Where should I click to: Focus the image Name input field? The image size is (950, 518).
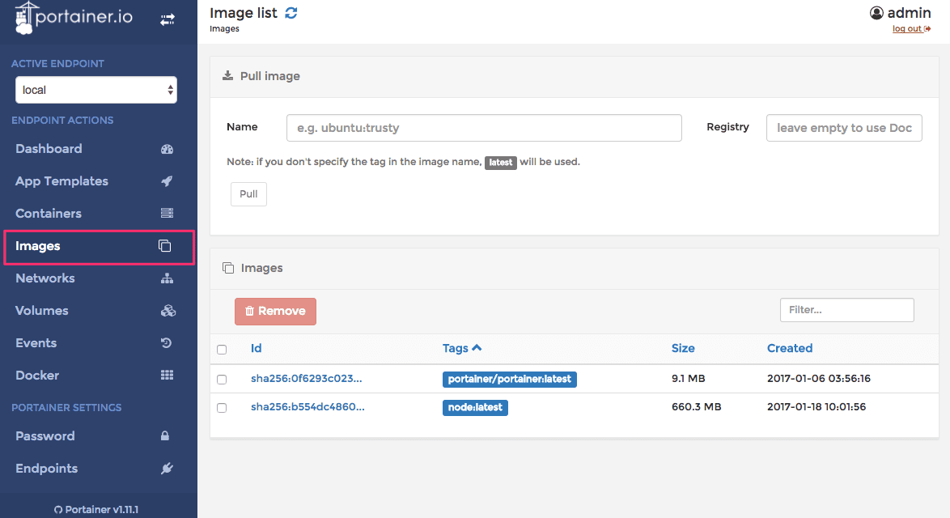[x=484, y=128]
